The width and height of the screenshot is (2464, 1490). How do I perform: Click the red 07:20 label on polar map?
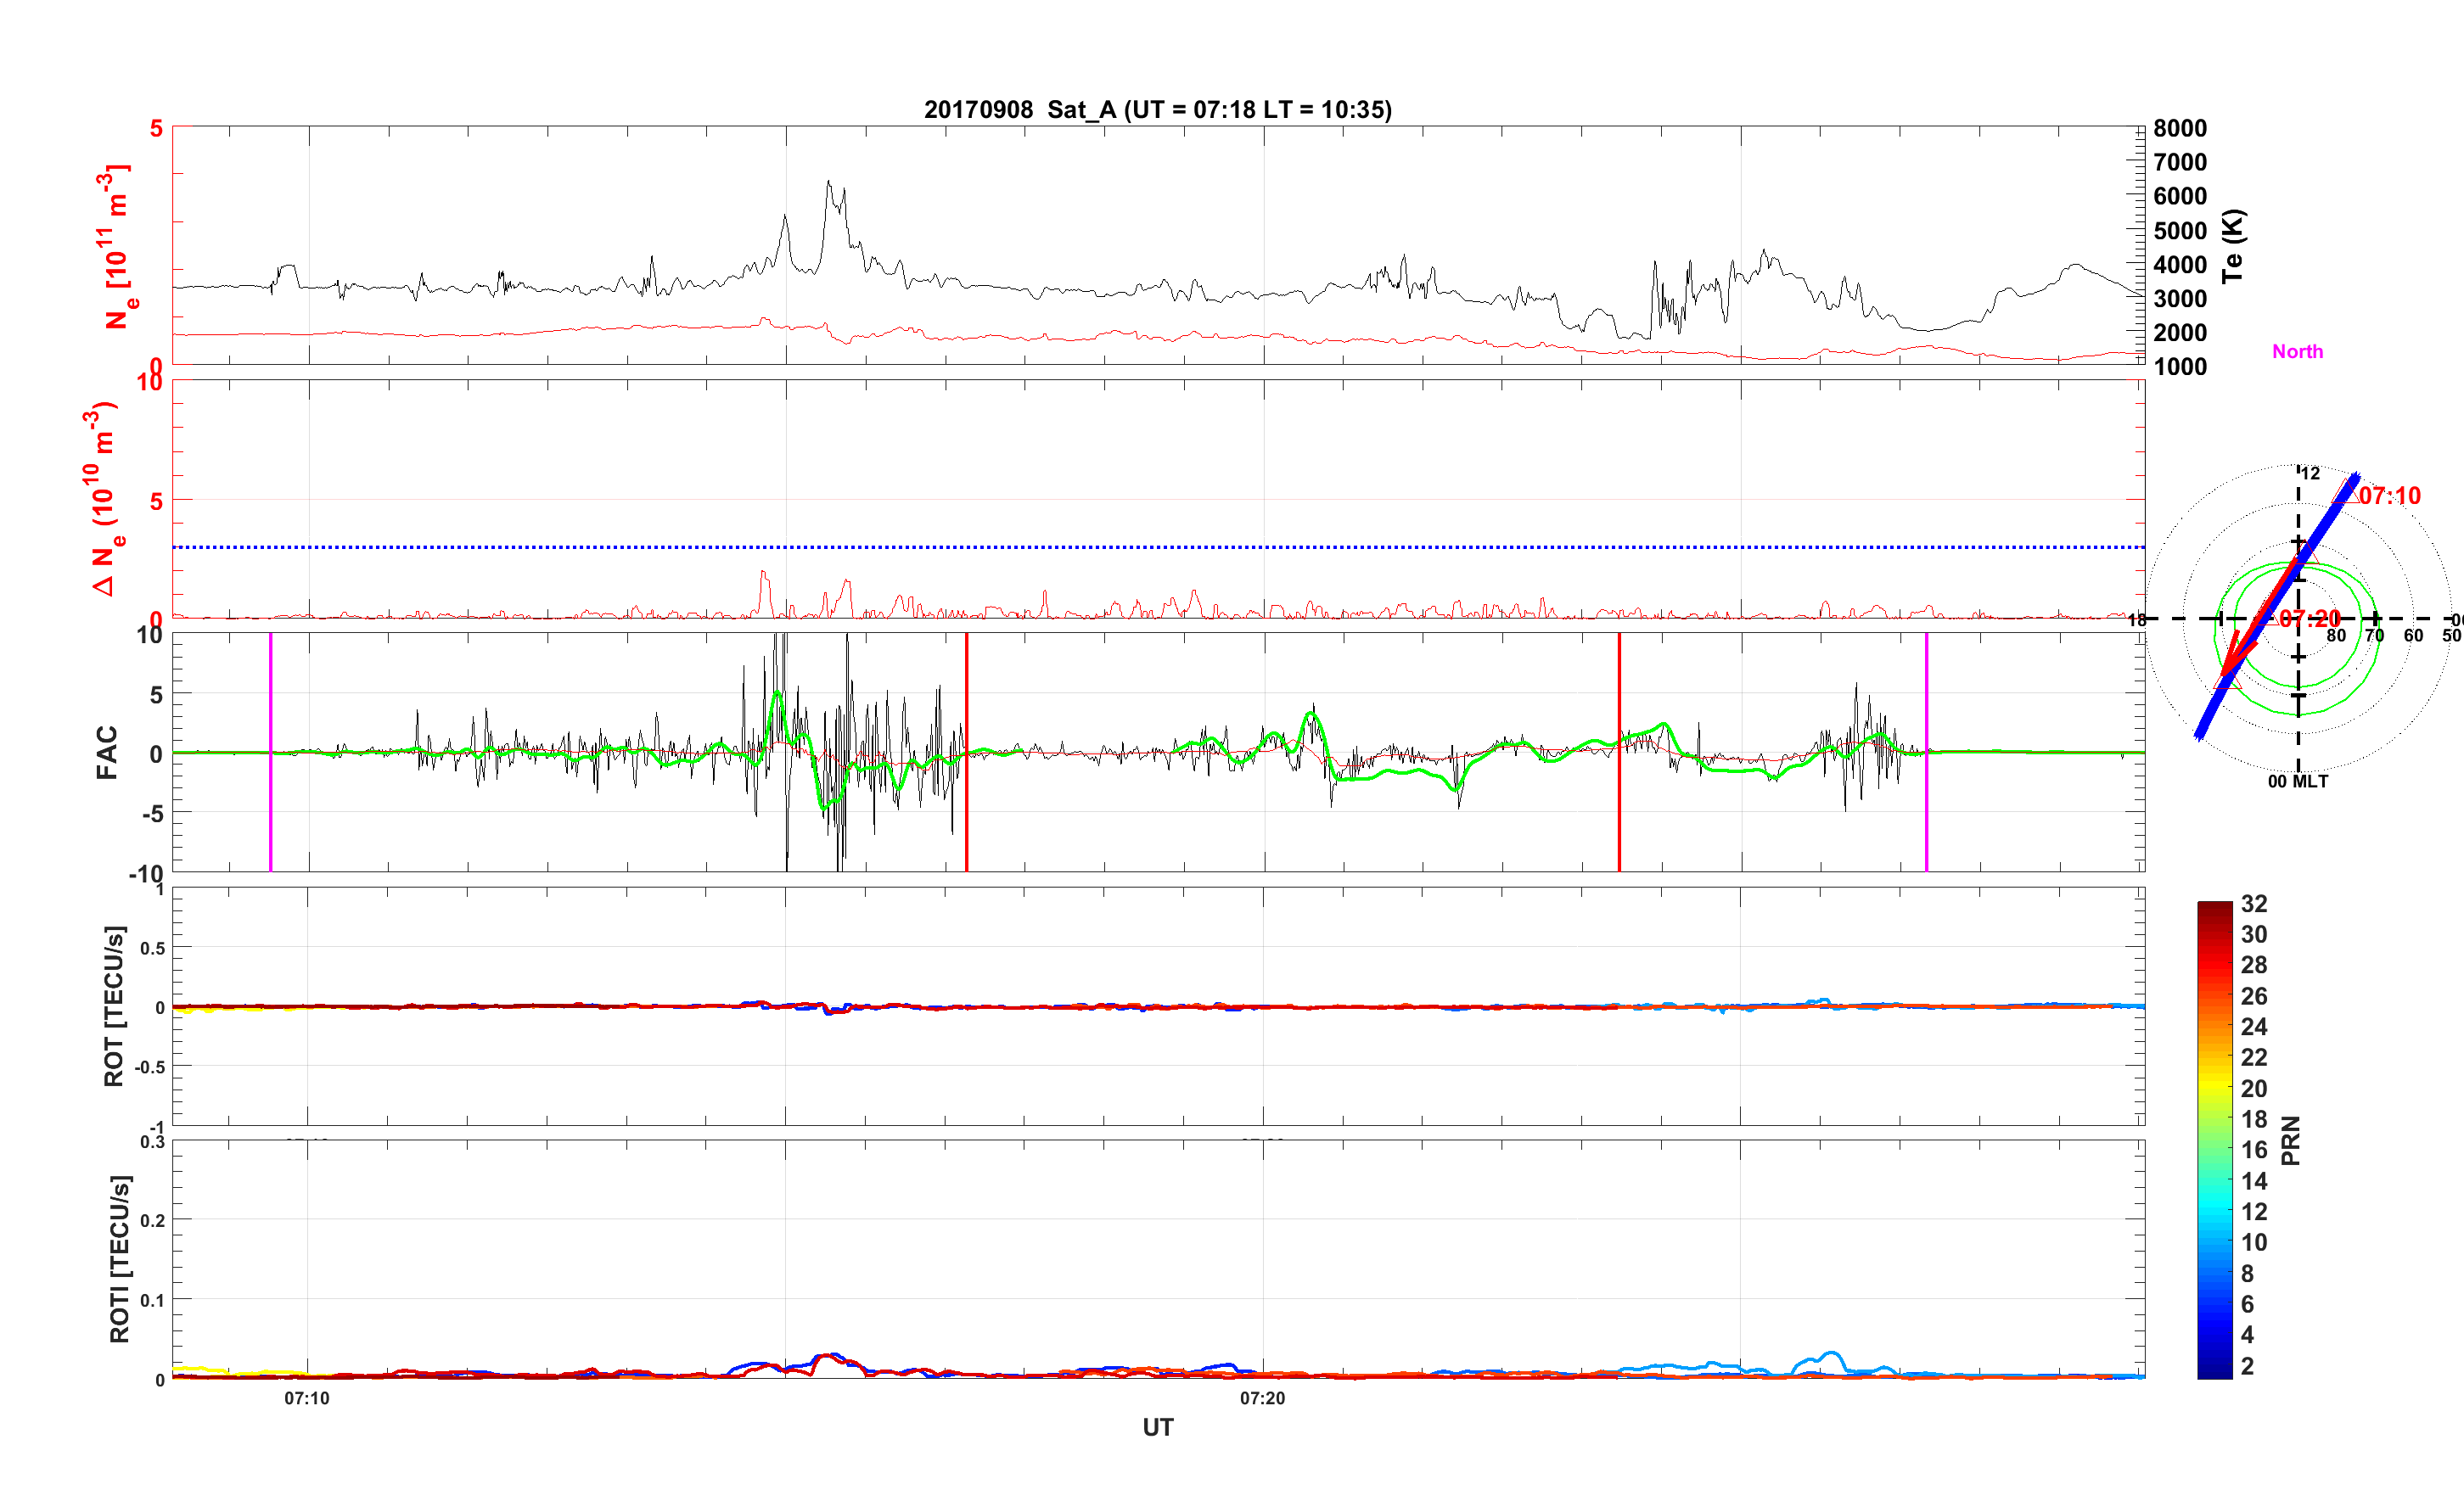(x=2310, y=619)
